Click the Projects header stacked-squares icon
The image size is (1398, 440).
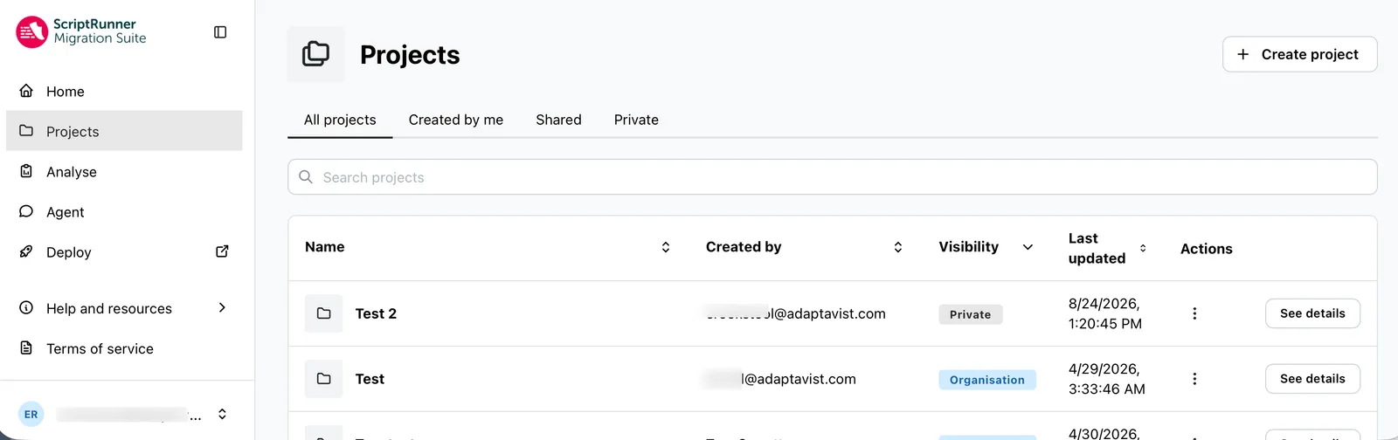[316, 54]
